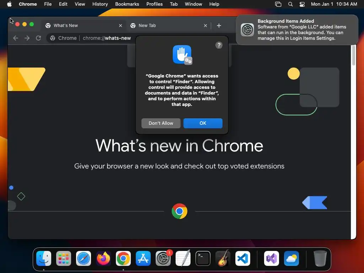Open Finder from the Dock
364x273 pixels.
pyautogui.click(x=44, y=258)
